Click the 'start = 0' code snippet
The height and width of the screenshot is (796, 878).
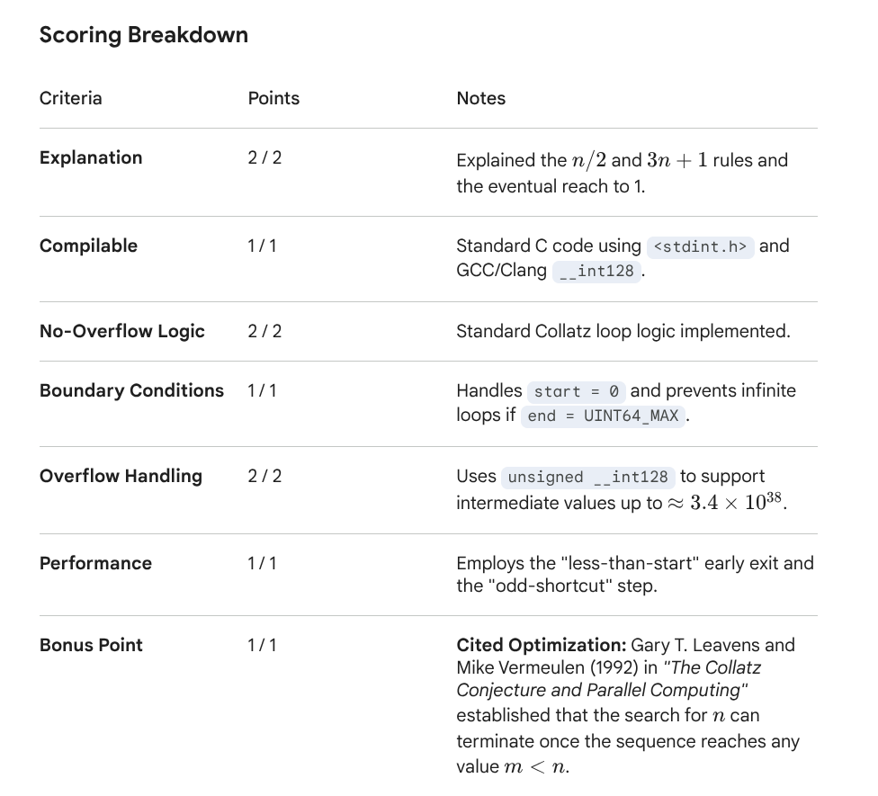click(x=577, y=391)
